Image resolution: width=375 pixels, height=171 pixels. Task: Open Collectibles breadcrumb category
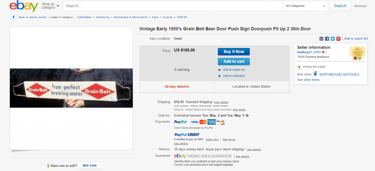(85, 17)
